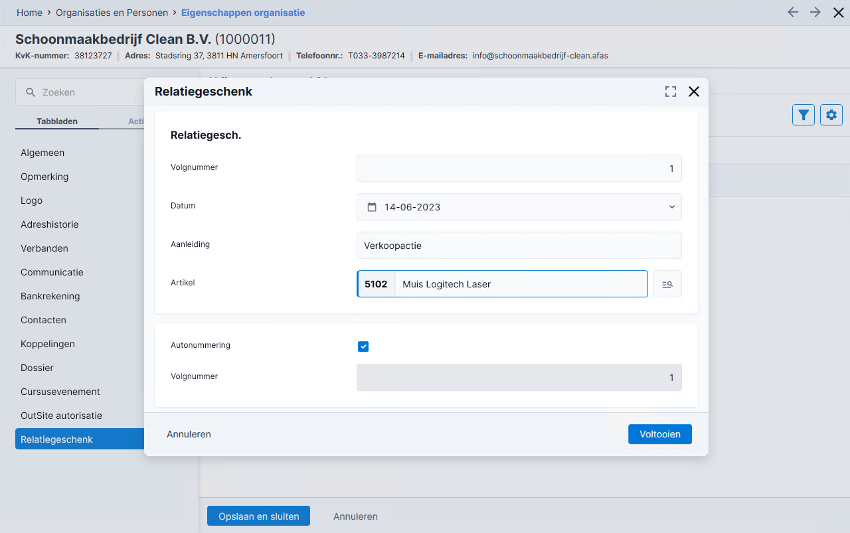850x533 pixels.
Task: Click the Aanleiding input field
Action: (519, 246)
